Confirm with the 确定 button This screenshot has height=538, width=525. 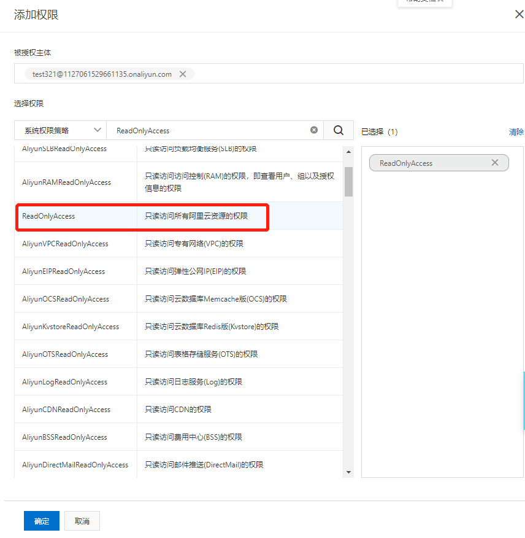pos(42,521)
